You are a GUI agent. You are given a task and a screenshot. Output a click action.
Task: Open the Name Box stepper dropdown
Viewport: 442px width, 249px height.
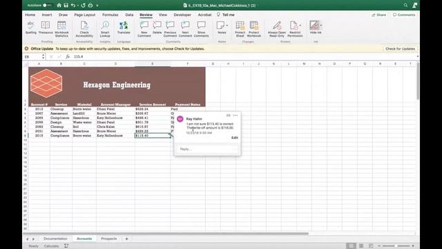[43, 57]
